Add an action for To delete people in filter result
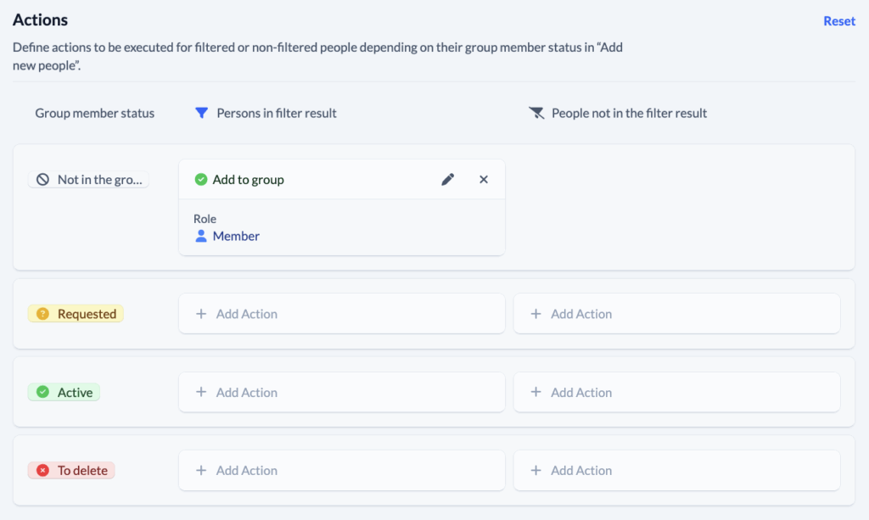Screen dimensions: 869x520 click(x=341, y=470)
